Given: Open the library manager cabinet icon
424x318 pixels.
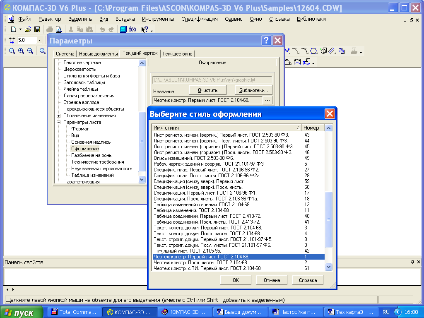Looking at the screenshot, I should click(x=123, y=29).
